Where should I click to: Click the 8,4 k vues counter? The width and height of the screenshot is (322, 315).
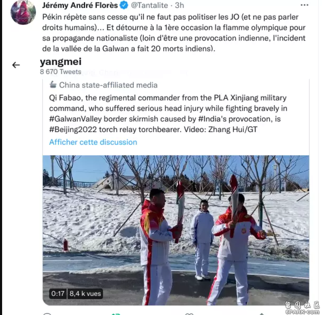point(85,293)
